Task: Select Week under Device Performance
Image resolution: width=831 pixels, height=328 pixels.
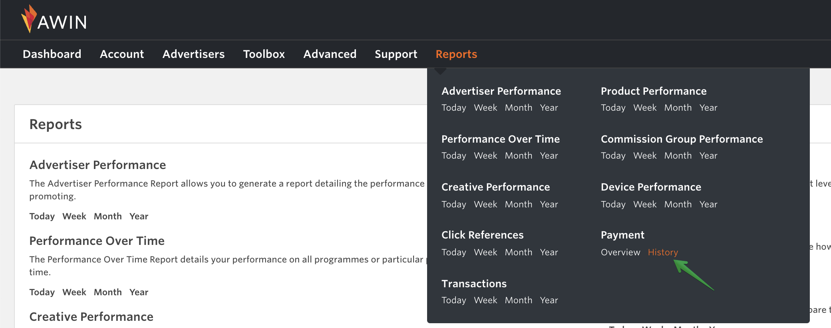Action: [x=644, y=204]
